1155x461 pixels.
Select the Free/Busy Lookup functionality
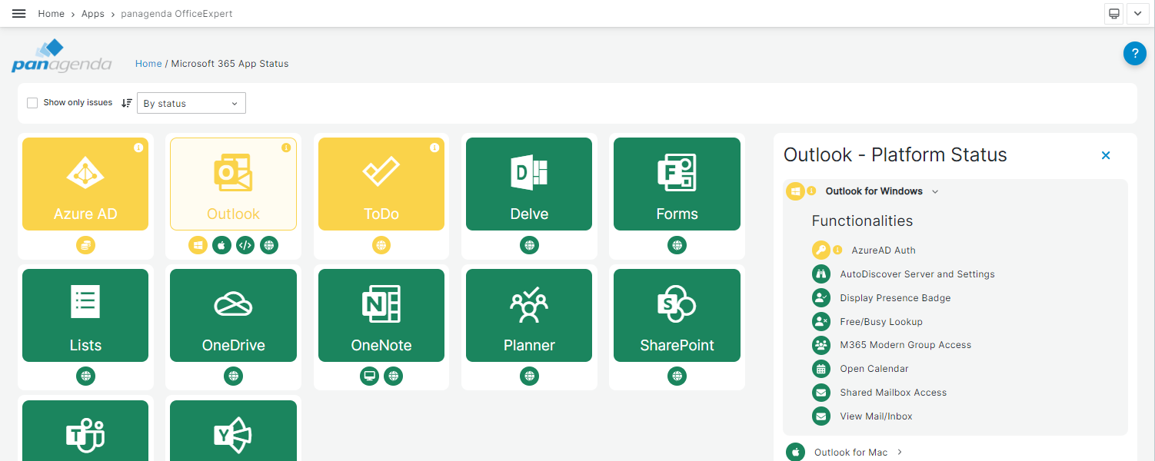(881, 322)
